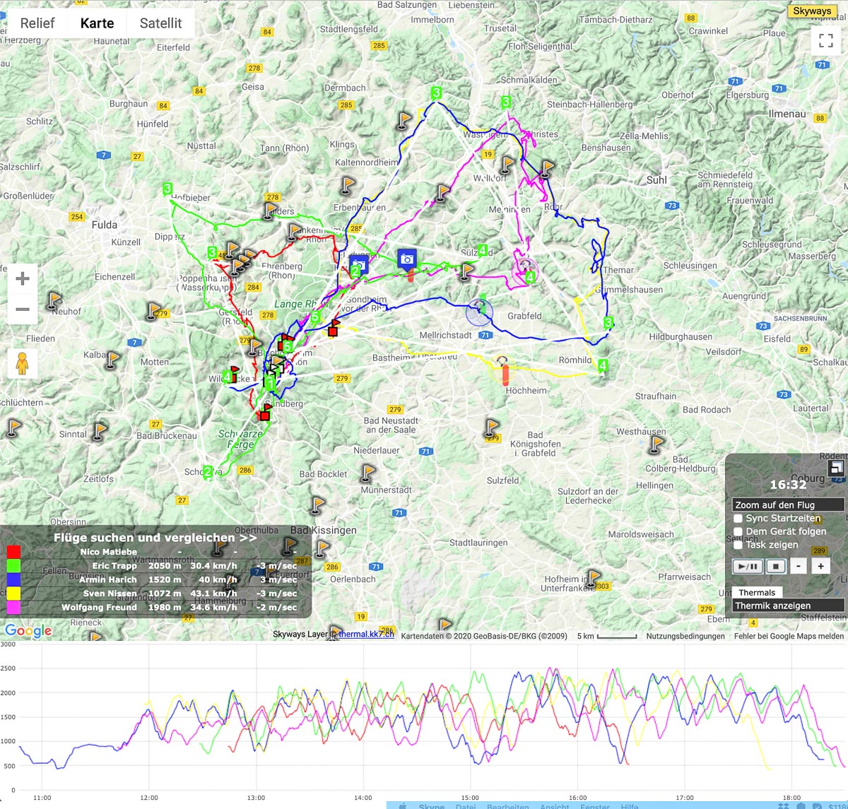Click the yellow color swatch for Sven Nissen
The width and height of the screenshot is (848, 809).
click(x=13, y=594)
